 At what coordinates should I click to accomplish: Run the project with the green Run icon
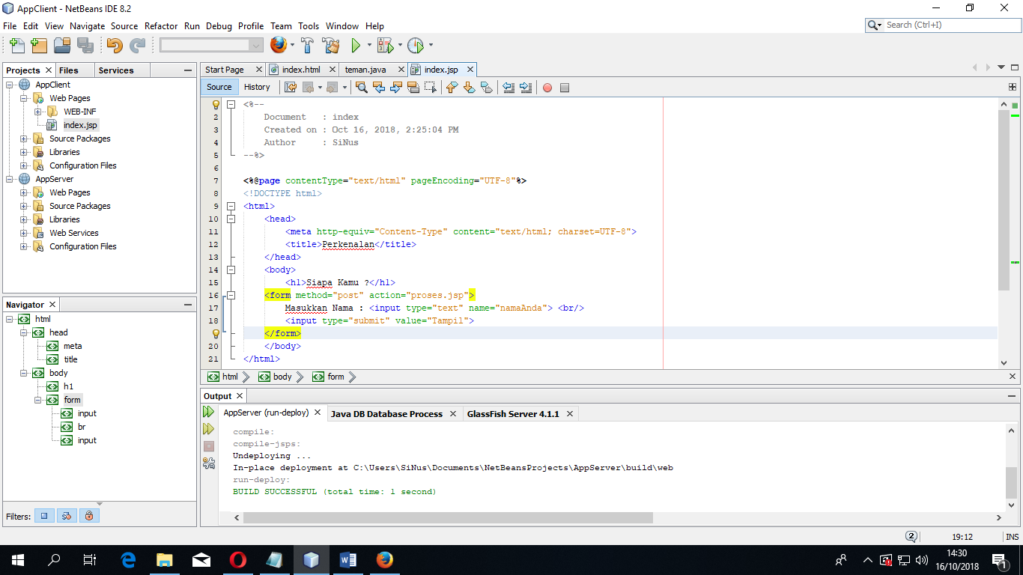(x=355, y=45)
